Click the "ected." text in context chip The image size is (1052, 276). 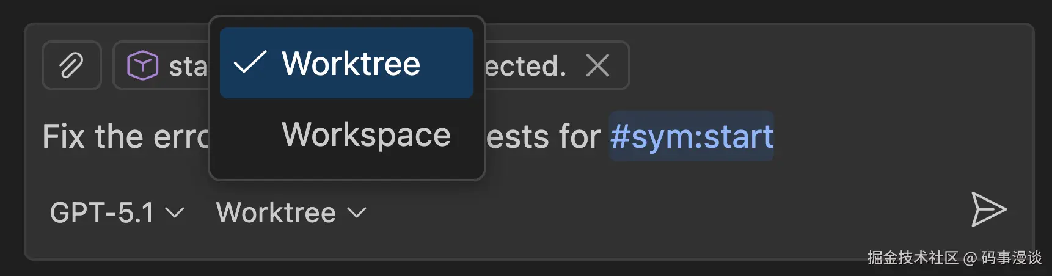click(x=525, y=67)
